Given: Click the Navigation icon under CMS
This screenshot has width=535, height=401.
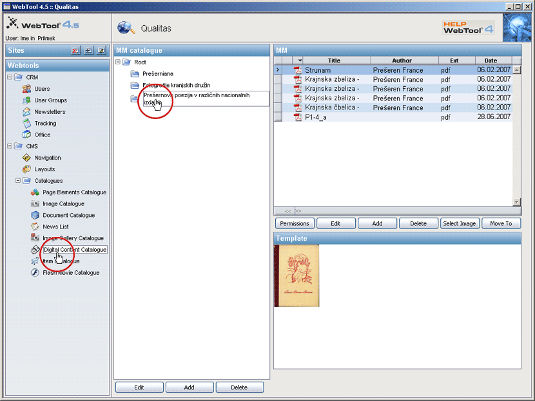Looking at the screenshot, I should (26, 158).
